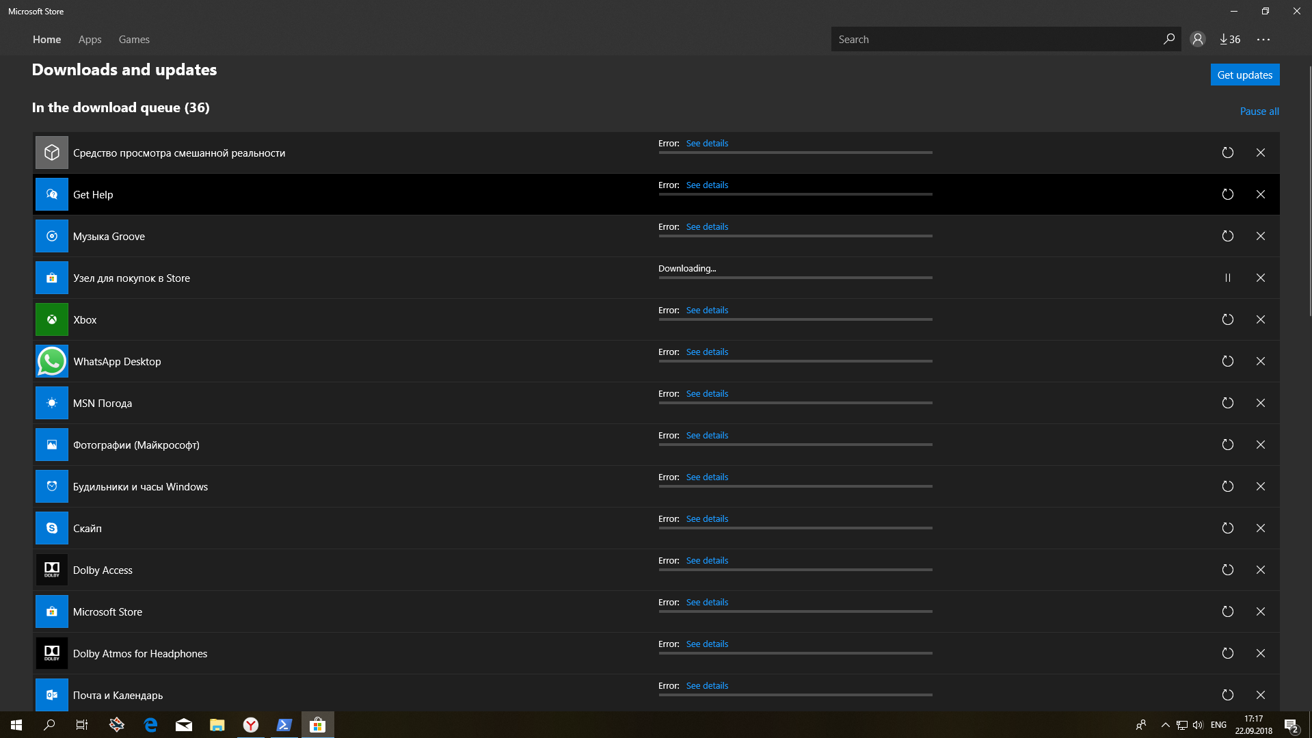Screen dimensions: 1312x738
Task: Retry download for Dolby Atmos for Headphones
Action: tap(1227, 653)
